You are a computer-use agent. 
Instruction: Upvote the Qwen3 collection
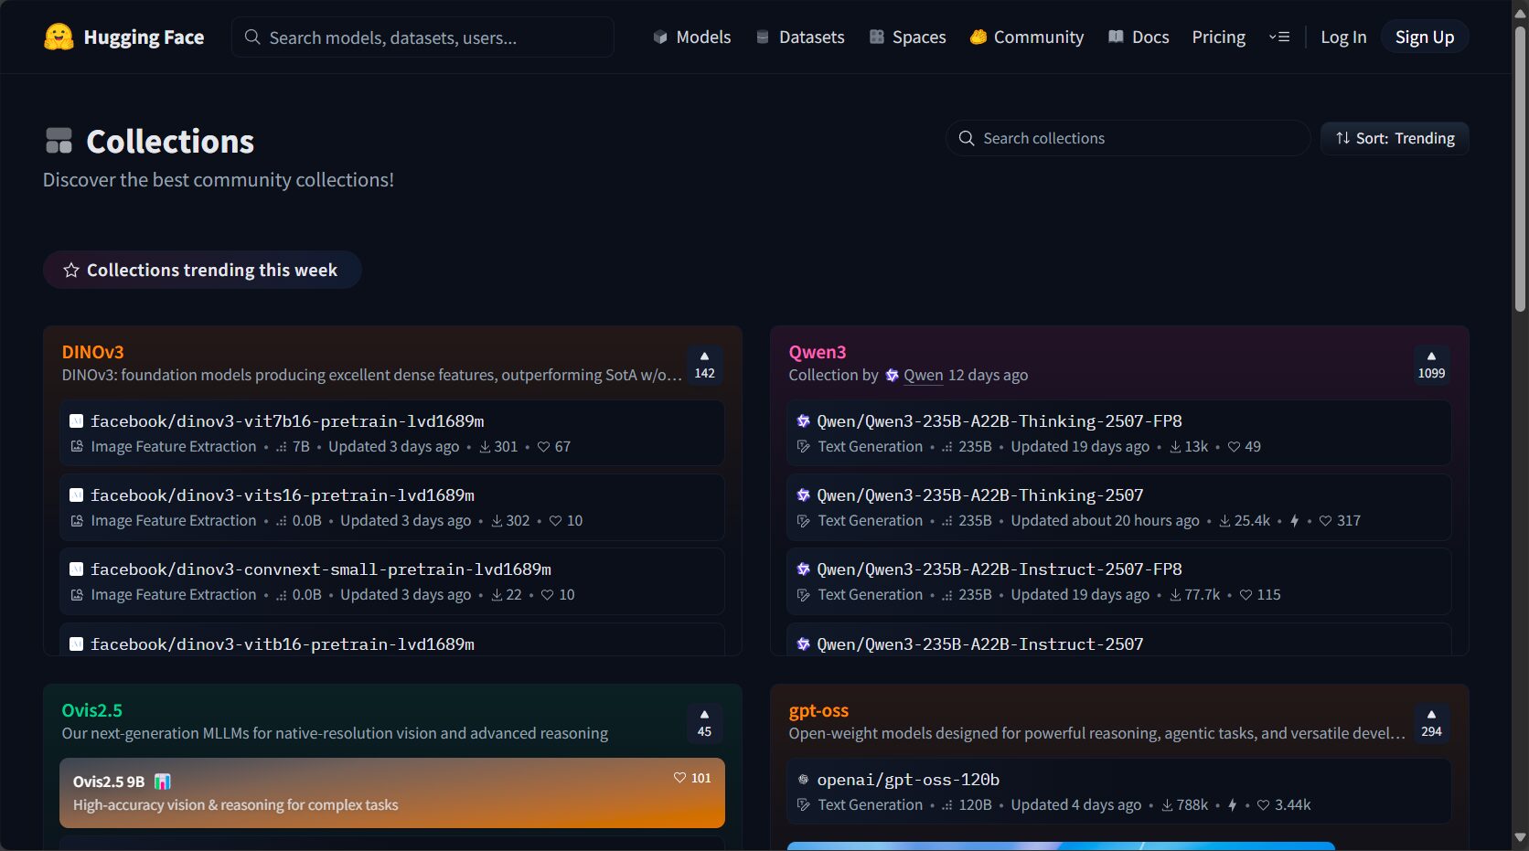[x=1431, y=365]
